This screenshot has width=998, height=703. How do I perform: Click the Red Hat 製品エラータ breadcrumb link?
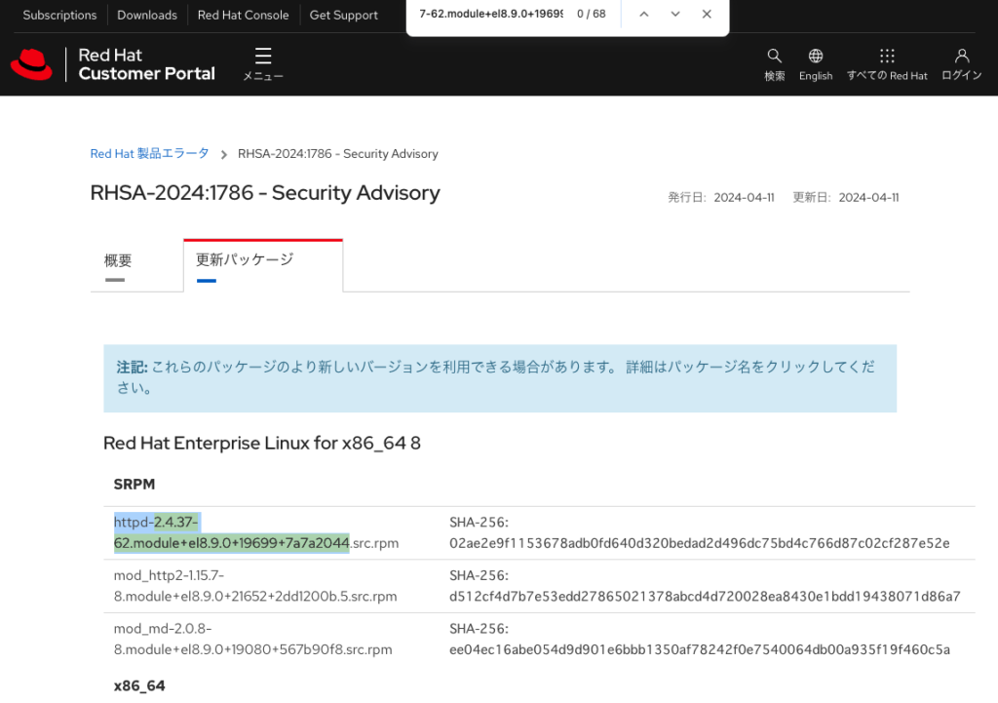coord(149,153)
